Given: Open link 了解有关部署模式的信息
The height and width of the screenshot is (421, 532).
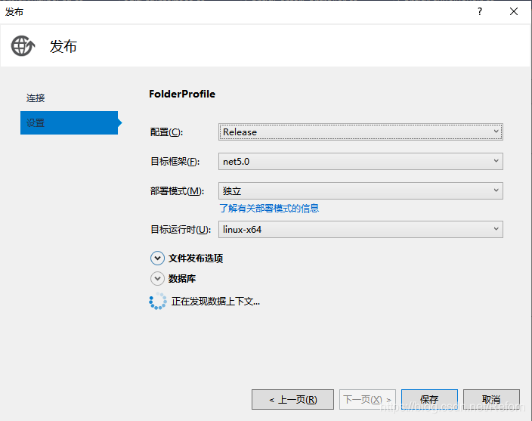Looking at the screenshot, I should point(269,209).
